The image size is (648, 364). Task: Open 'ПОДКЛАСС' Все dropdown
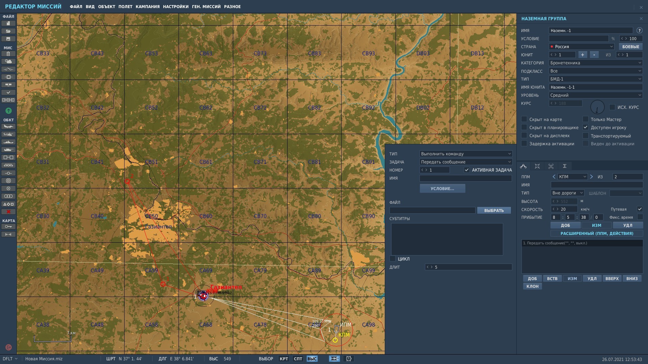[596, 71]
